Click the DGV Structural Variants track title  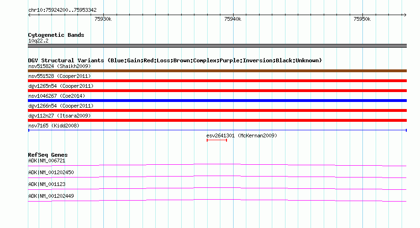(x=175, y=60)
